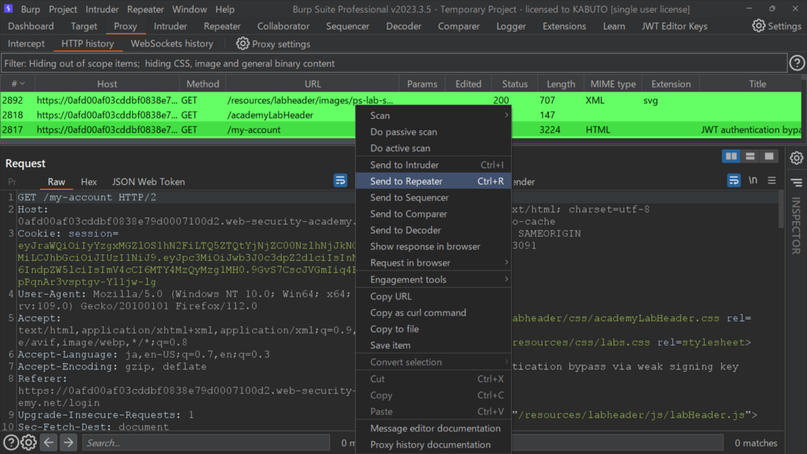This screenshot has width=807, height=454.
Task: Open Proxy settings gear button
Action: tap(273, 44)
